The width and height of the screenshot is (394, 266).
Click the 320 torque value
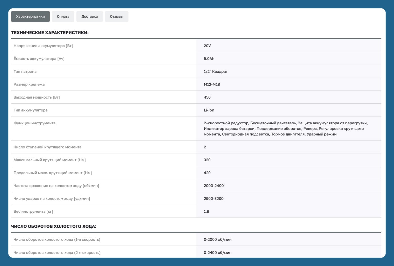pyautogui.click(x=207, y=160)
